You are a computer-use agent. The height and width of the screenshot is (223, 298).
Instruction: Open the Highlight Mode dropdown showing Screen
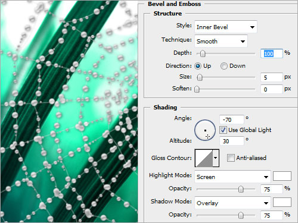232,177
